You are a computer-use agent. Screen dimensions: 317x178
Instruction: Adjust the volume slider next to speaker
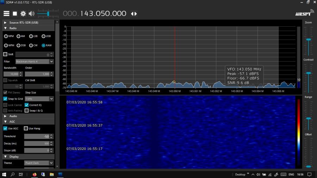point(48,13)
